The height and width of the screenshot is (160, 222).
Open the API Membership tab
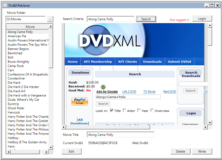tap(98, 62)
